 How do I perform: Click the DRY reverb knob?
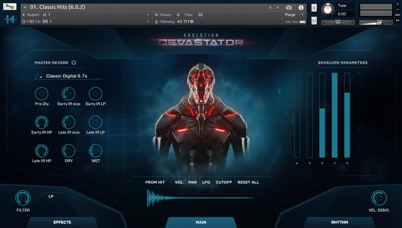tap(68, 151)
